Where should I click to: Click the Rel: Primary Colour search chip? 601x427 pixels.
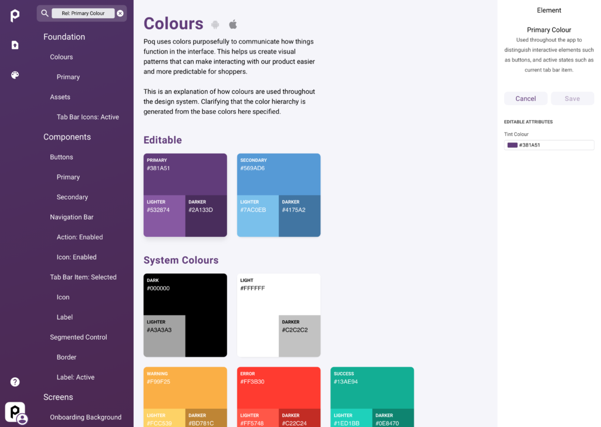point(83,13)
